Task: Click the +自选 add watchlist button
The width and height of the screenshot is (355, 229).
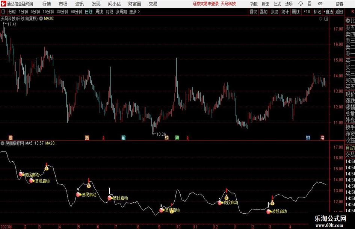Action: (328, 12)
